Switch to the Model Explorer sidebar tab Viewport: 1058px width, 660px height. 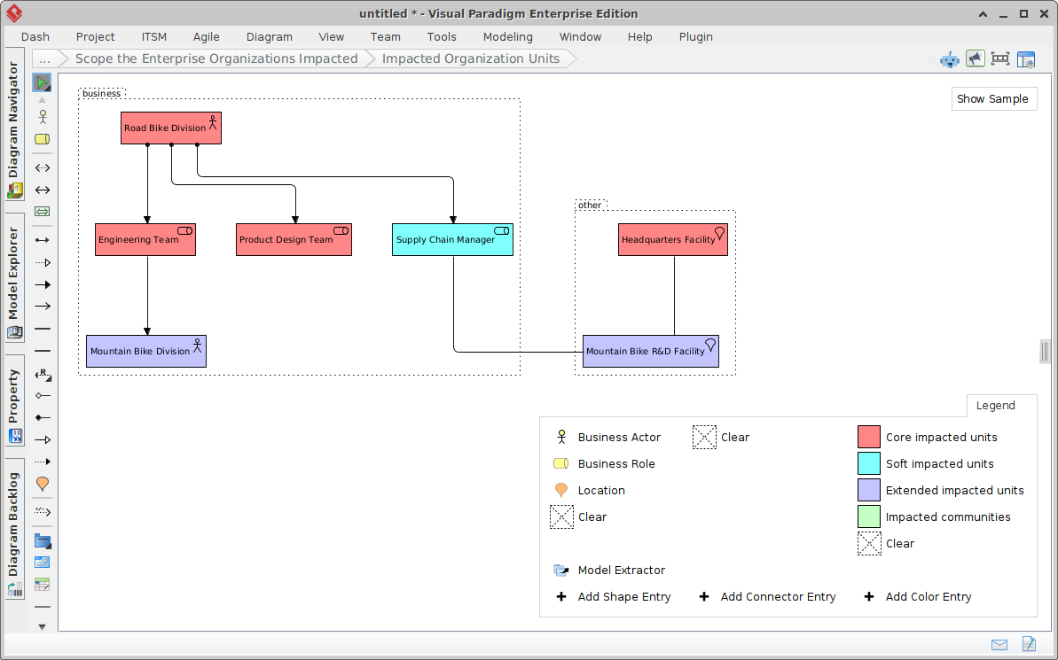coord(13,275)
